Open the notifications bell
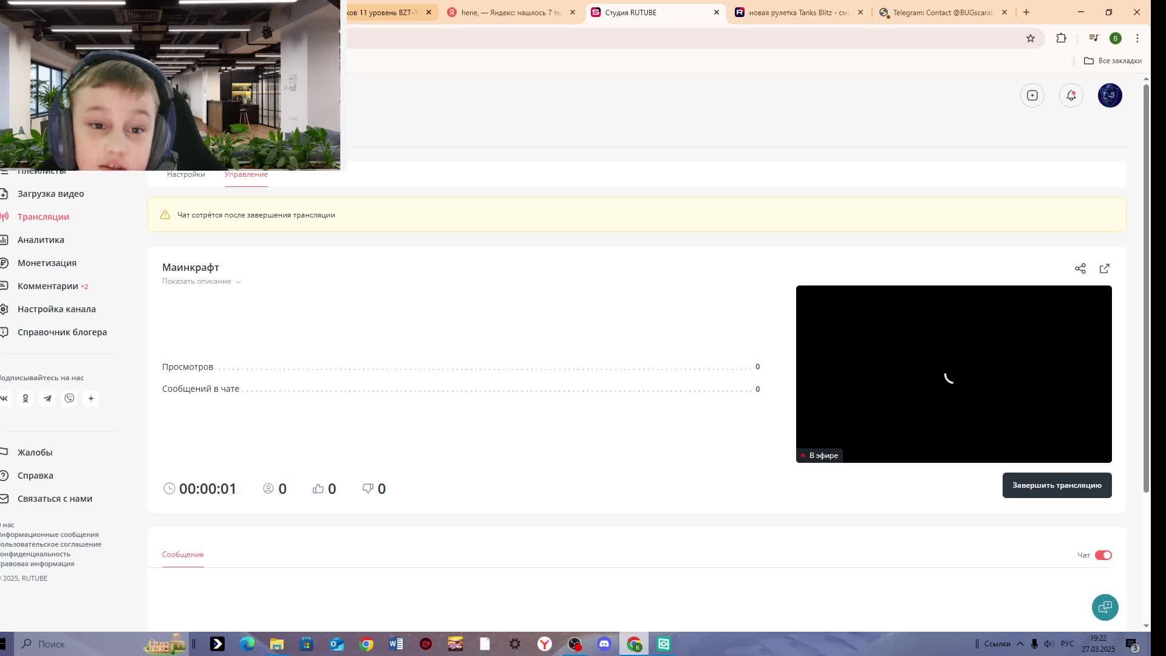 pyautogui.click(x=1071, y=95)
